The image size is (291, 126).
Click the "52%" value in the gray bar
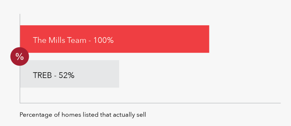pos(67,75)
